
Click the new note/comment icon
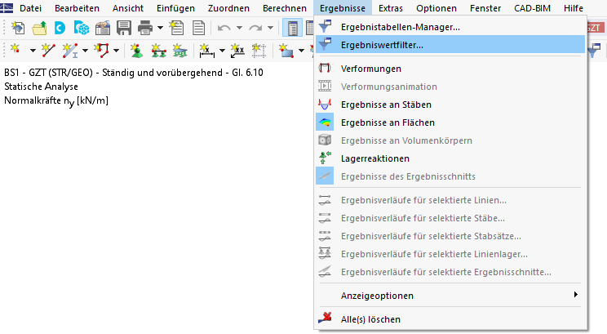(x=237, y=51)
